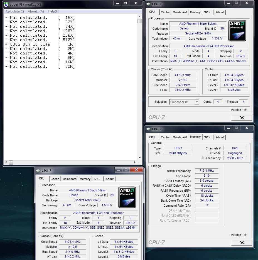
Task: Click the memory Type value 'DDR3'
Action: [178, 148]
